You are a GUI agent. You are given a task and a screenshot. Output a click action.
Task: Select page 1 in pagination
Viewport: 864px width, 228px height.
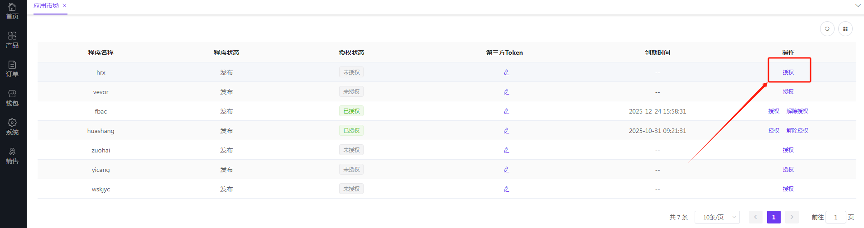pyautogui.click(x=773, y=217)
